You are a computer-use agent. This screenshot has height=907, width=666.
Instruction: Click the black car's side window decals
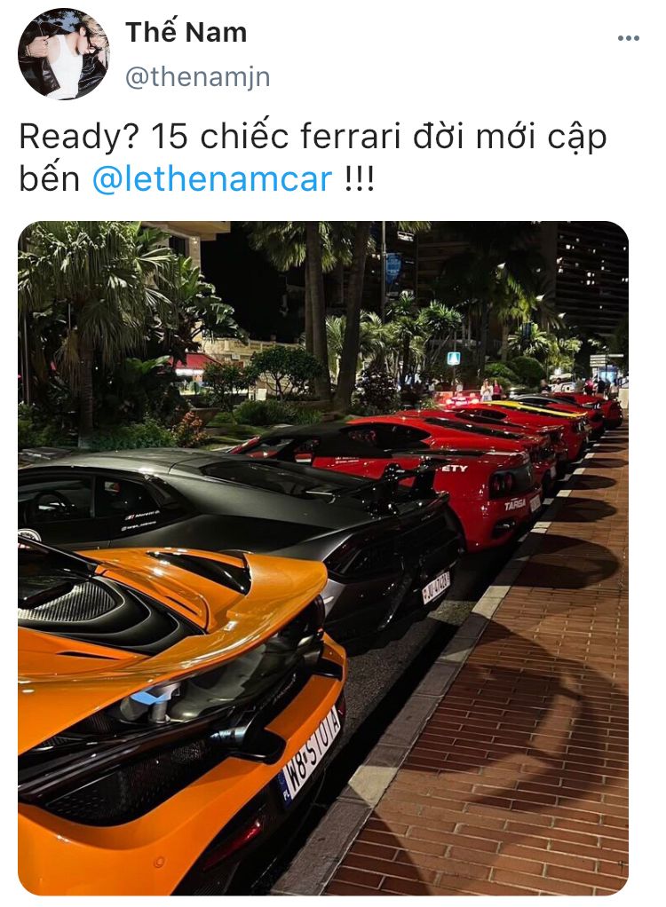click(140, 520)
